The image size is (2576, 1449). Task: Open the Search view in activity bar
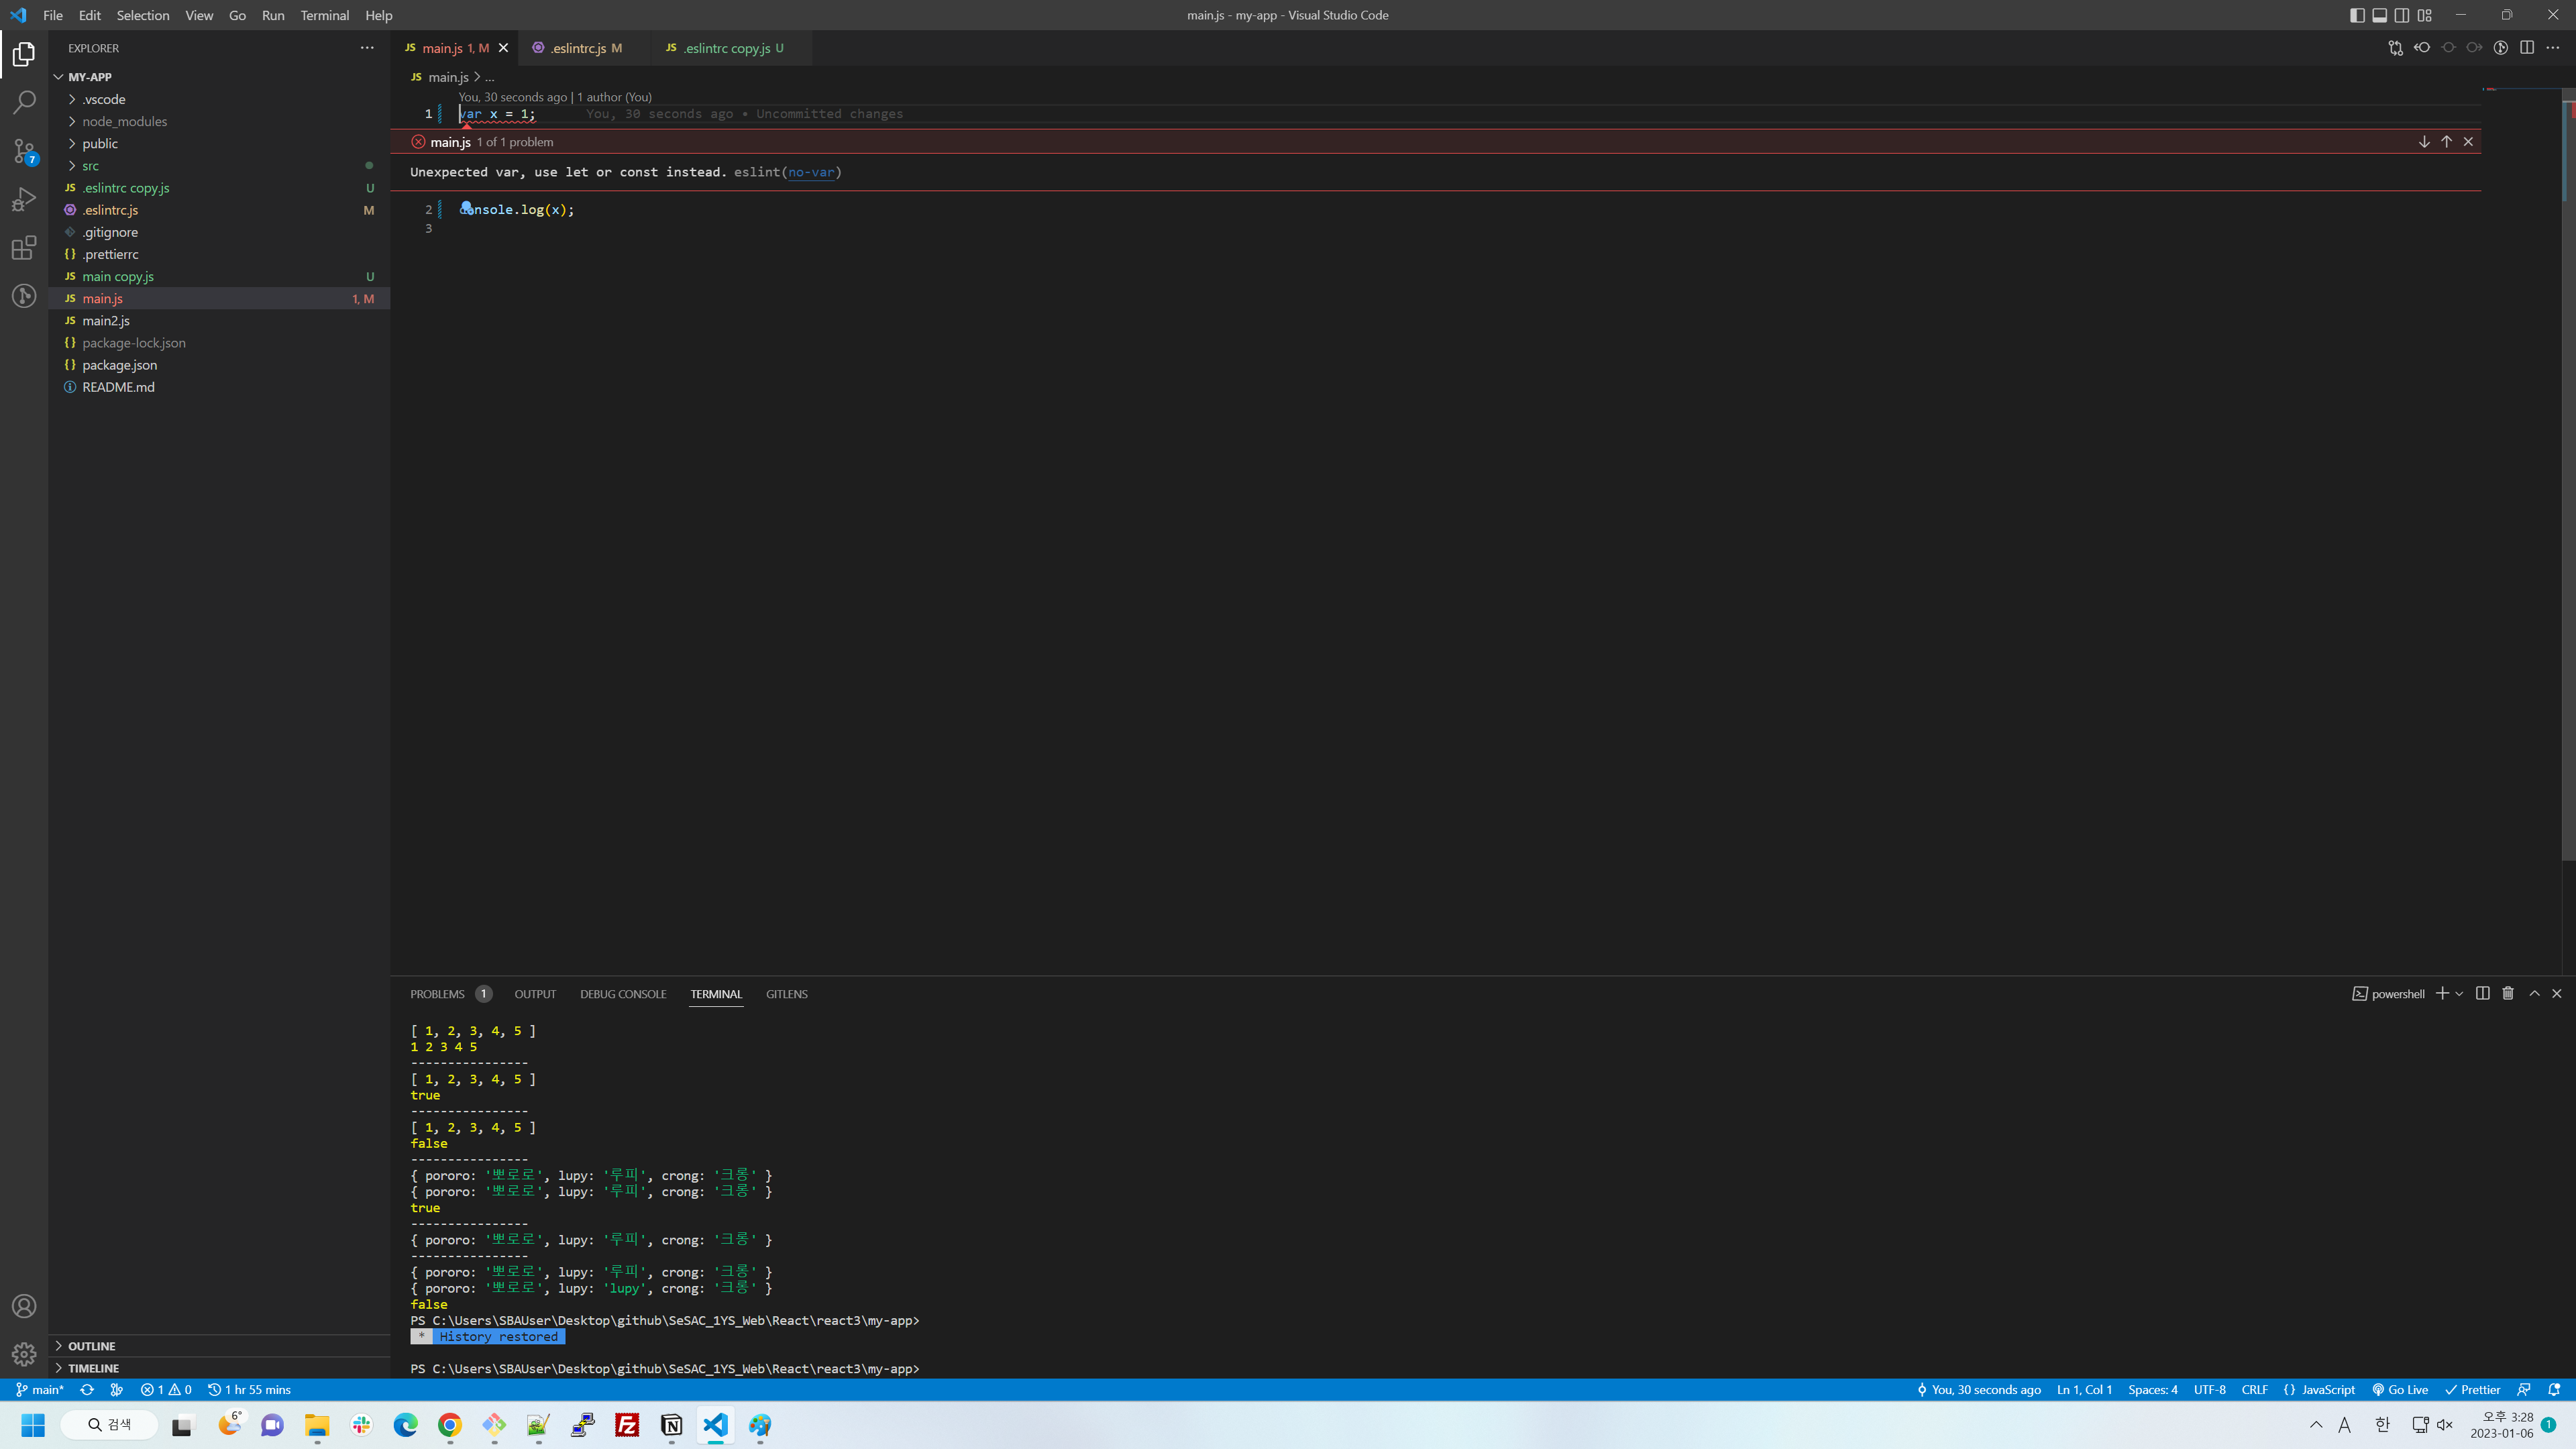point(24,102)
